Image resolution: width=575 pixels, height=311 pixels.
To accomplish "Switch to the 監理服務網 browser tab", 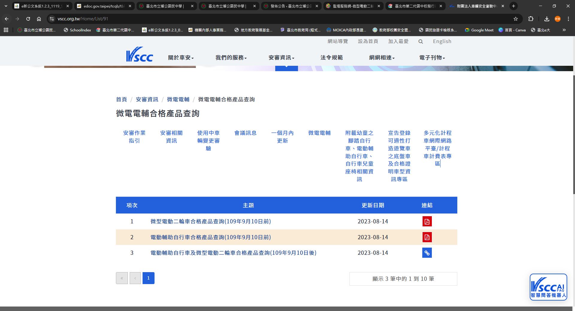I will click(x=352, y=6).
